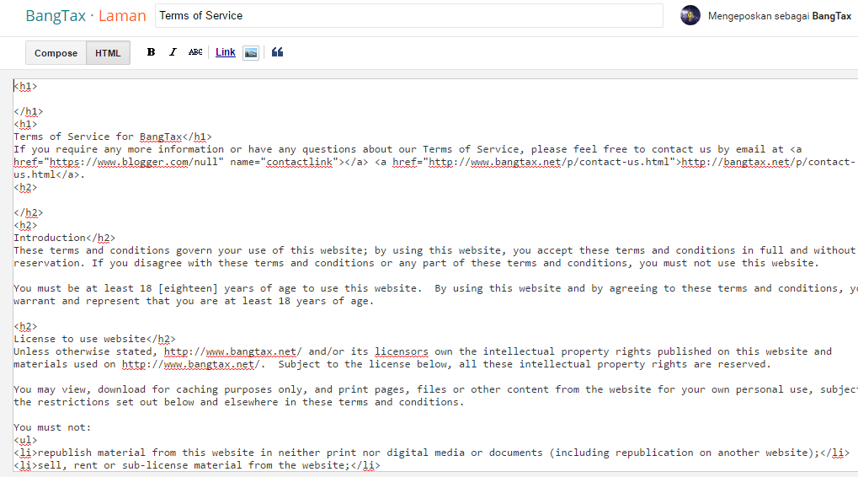This screenshot has height=477, width=858.
Task: Open the BangTax profile avatar
Action: pos(690,15)
